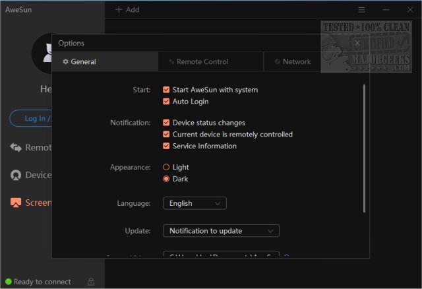
Task: Uncheck Current device is remotely controlled
Action: [x=166, y=135]
